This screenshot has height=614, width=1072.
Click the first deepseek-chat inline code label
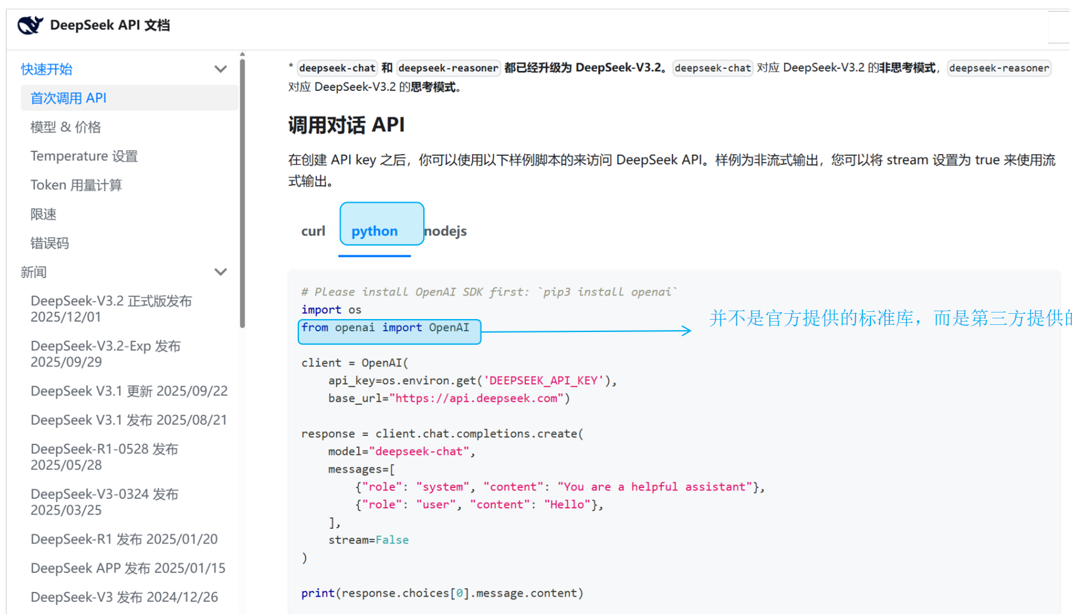pos(337,68)
